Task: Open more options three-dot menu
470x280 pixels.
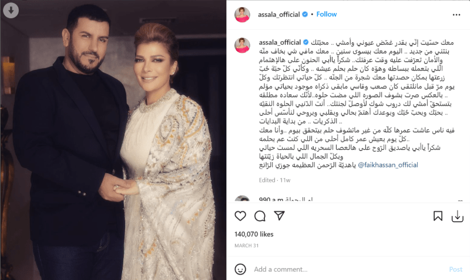Action: pos(456,15)
